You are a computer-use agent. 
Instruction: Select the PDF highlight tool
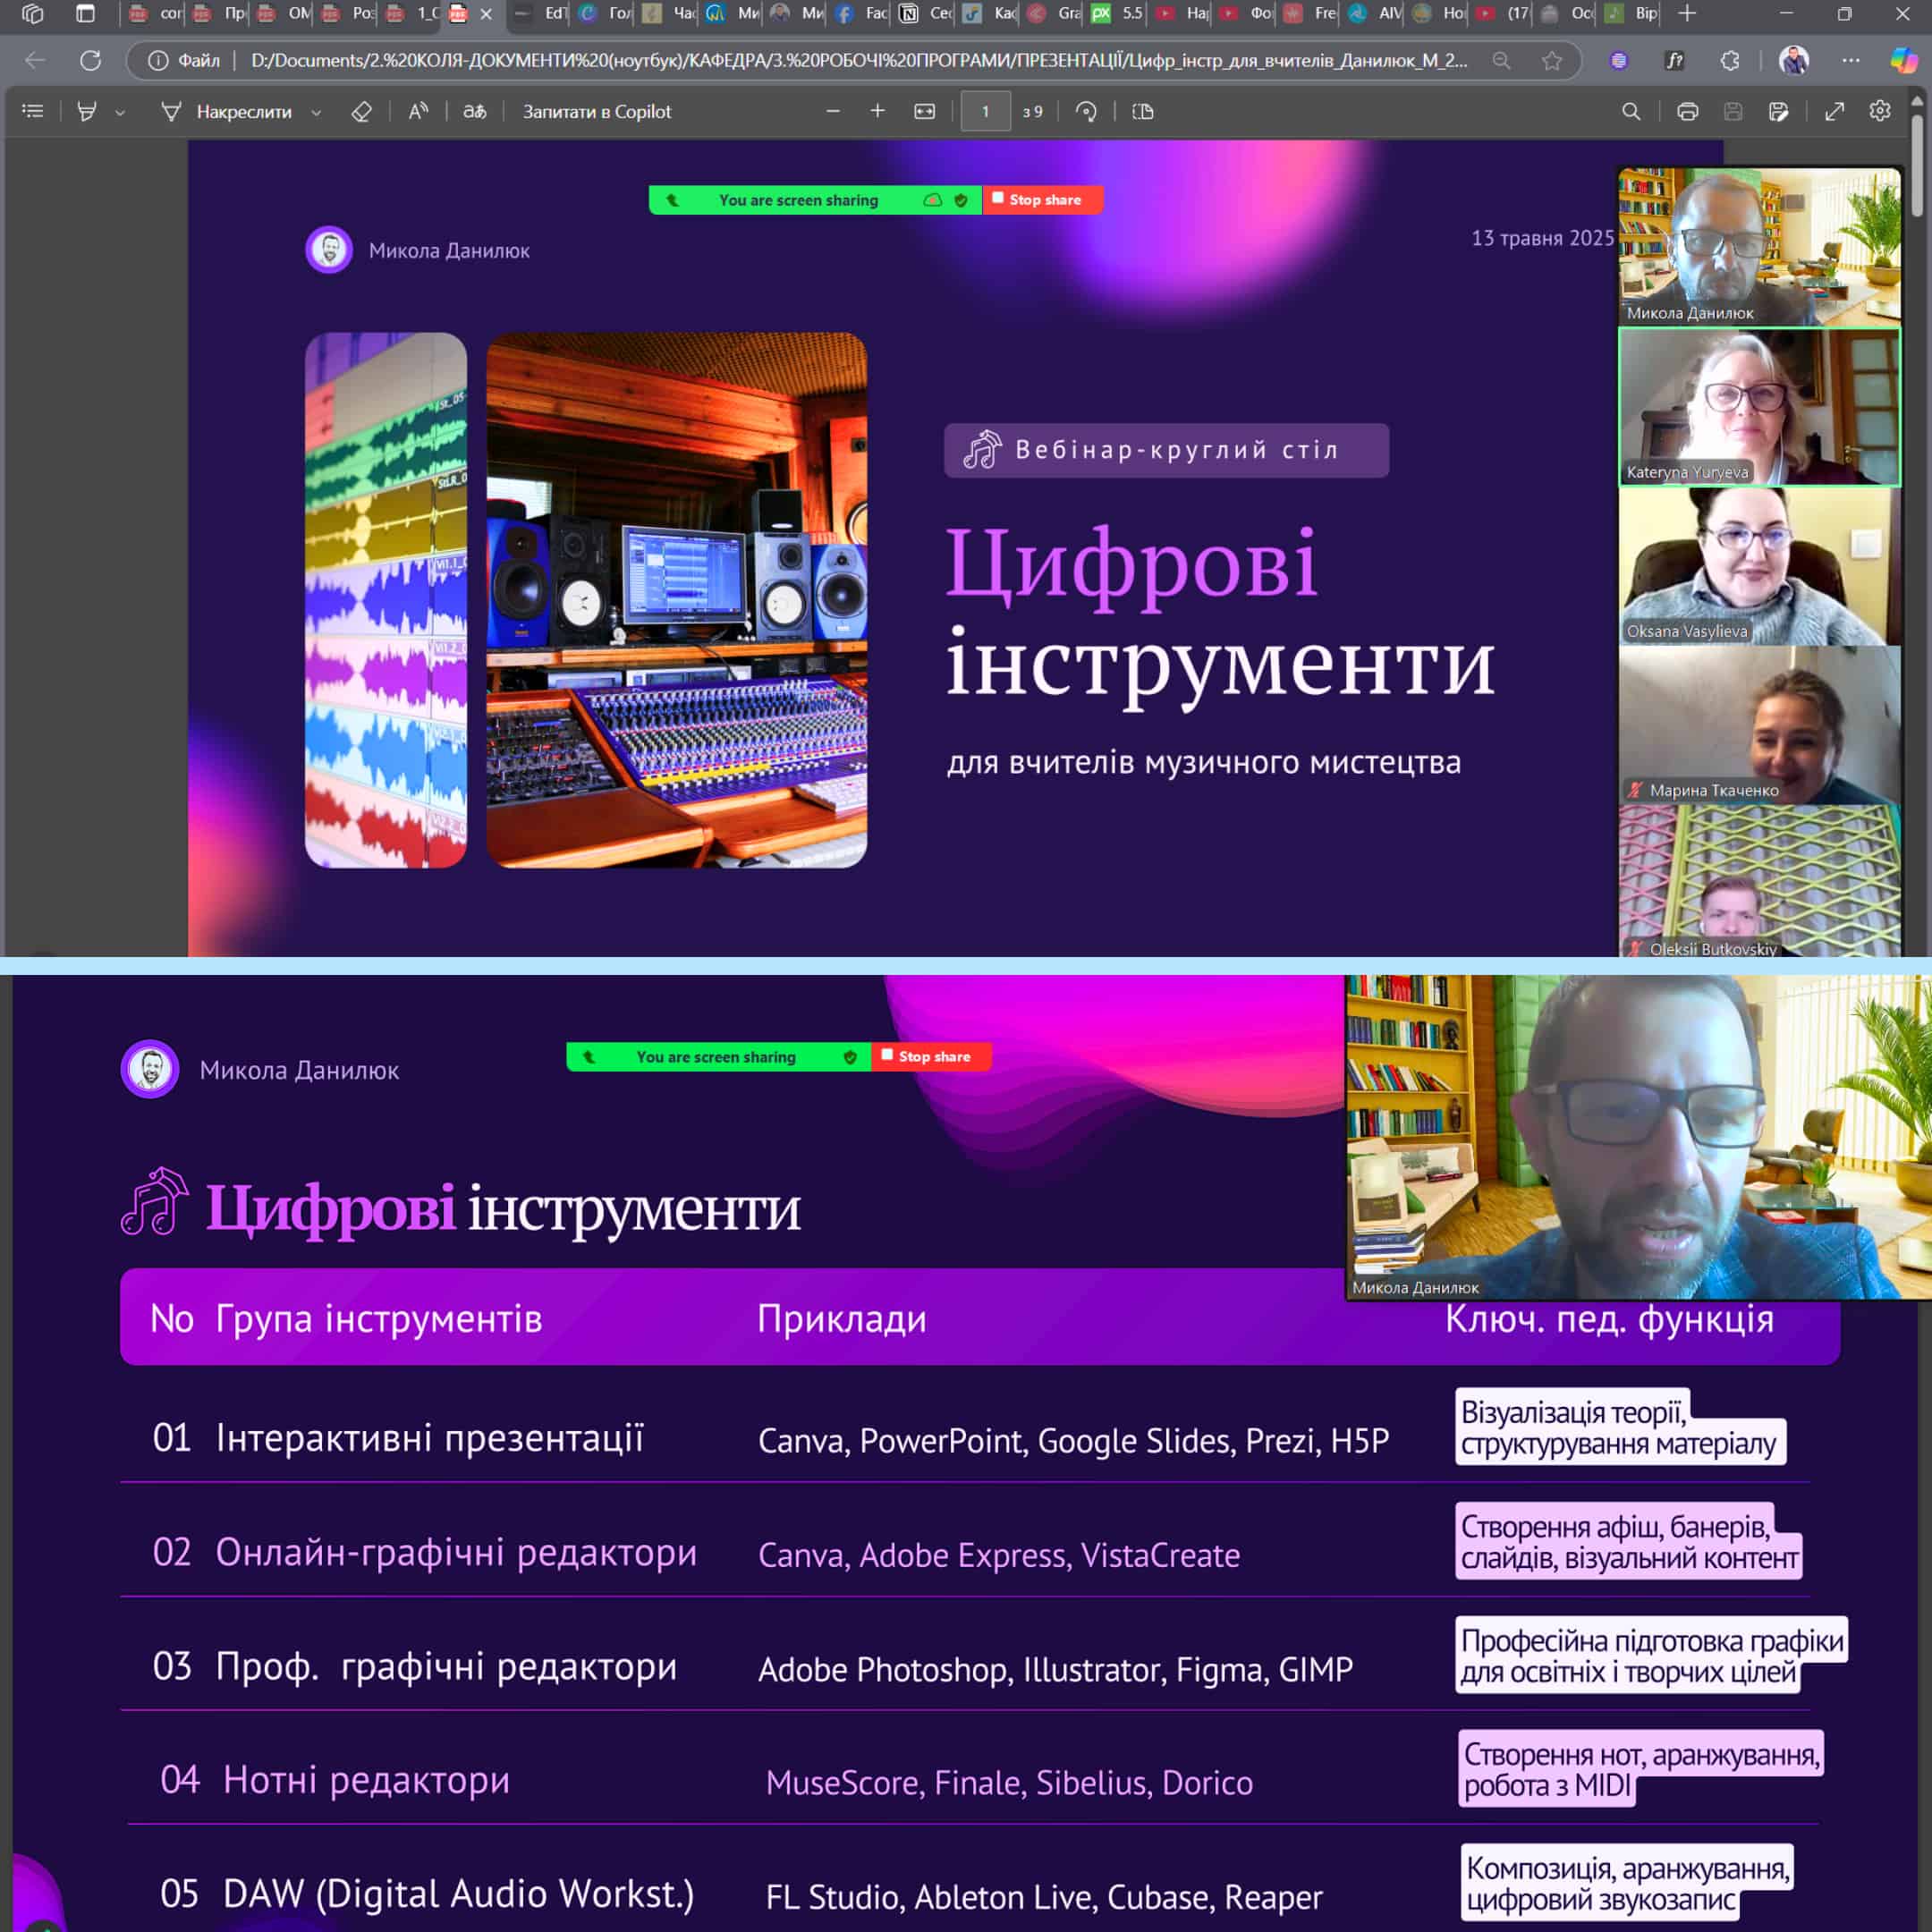point(87,111)
